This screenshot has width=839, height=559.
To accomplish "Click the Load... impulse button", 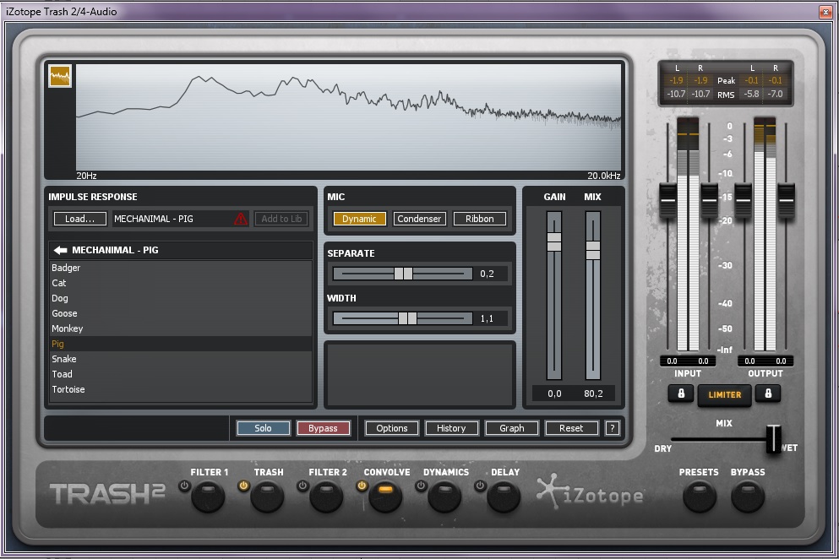I will click(x=80, y=219).
